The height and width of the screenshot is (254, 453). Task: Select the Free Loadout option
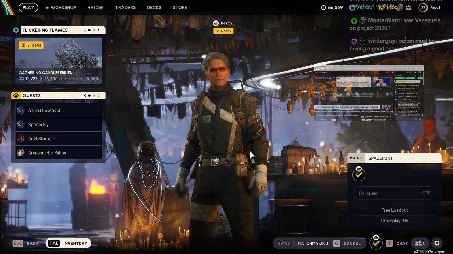(x=394, y=210)
